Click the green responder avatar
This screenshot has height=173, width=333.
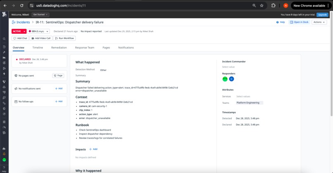pos(225,79)
